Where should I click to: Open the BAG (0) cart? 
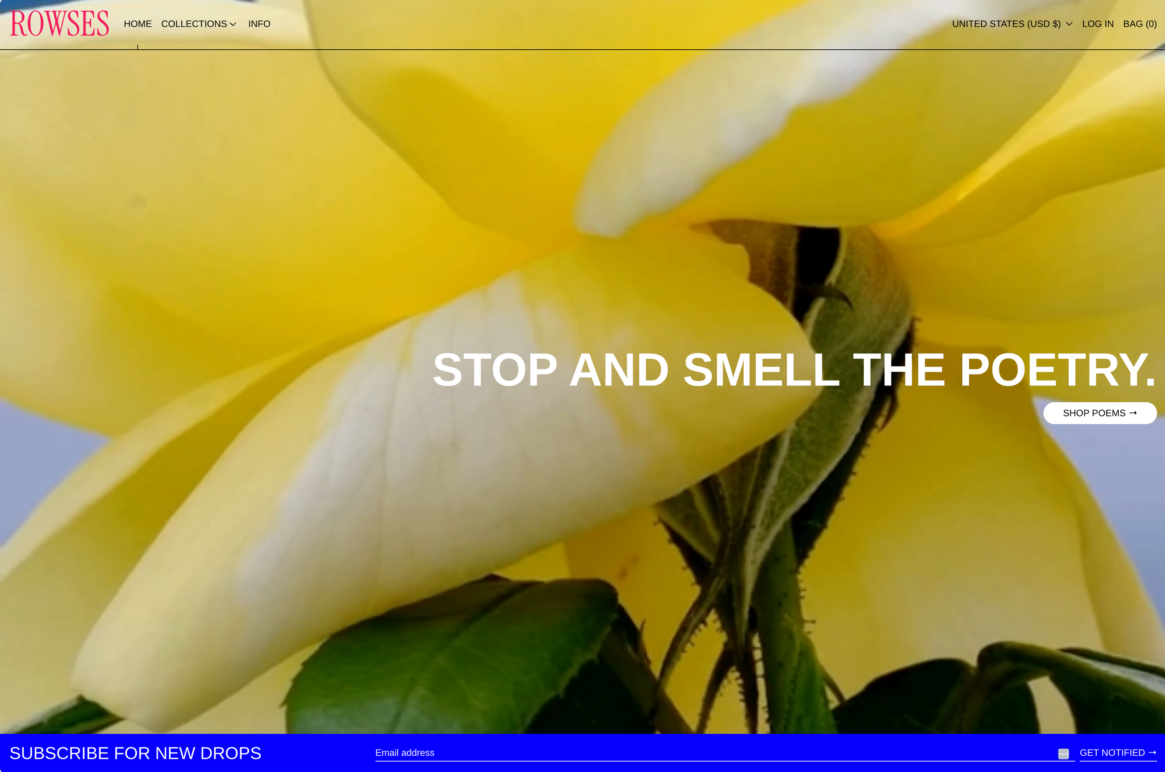[x=1139, y=24]
